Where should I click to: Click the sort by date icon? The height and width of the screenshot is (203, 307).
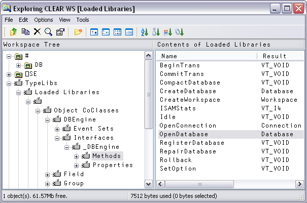click(x=168, y=32)
